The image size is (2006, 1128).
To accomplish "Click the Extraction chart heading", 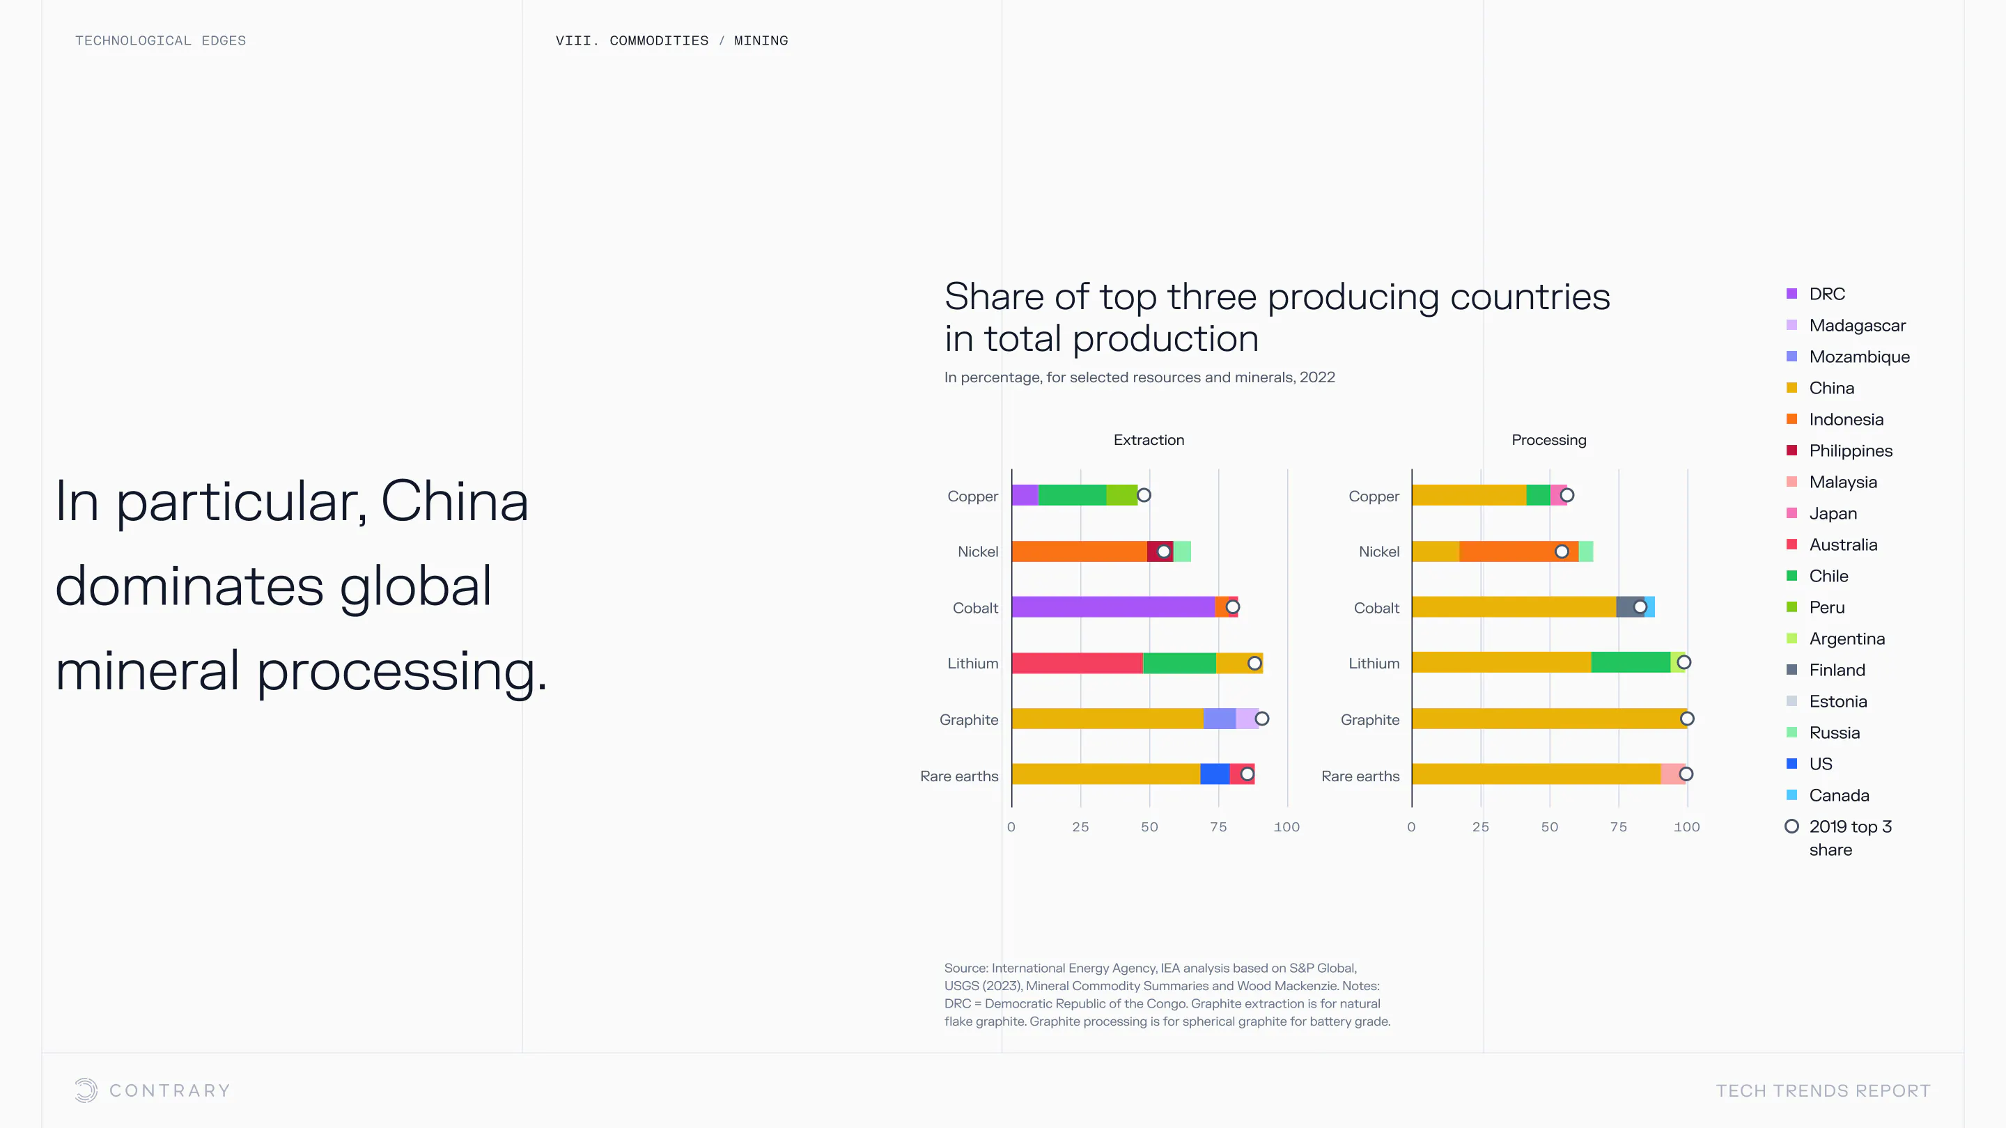I will (1149, 440).
